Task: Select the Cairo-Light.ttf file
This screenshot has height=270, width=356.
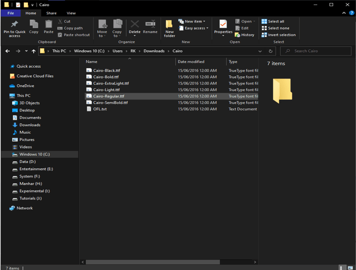Action: coord(172,90)
